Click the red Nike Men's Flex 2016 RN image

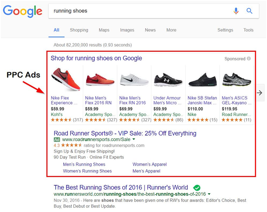(100, 79)
